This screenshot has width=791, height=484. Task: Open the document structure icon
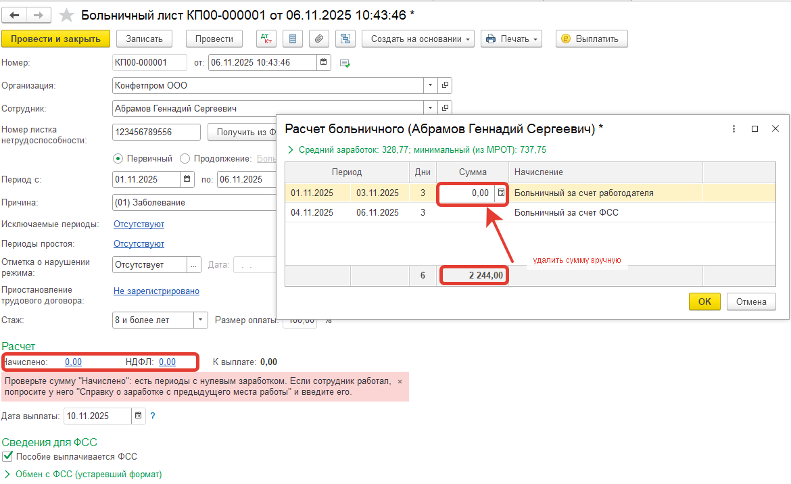345,39
